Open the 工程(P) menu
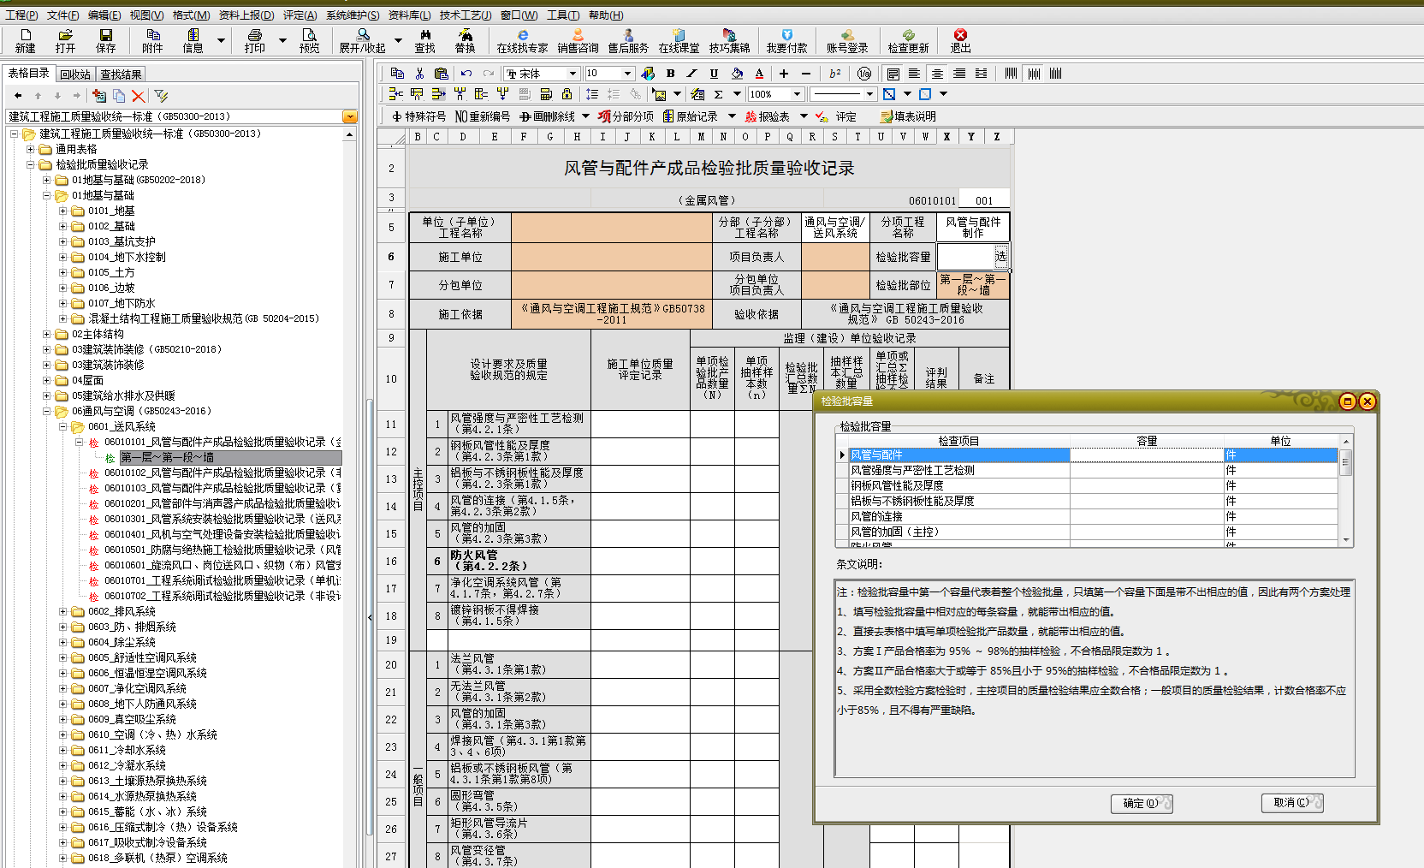 coord(21,15)
